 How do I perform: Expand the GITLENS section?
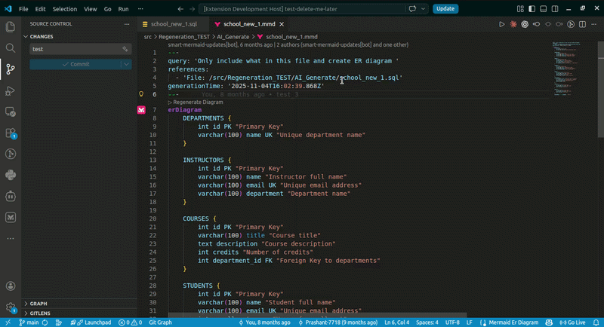pos(39,313)
